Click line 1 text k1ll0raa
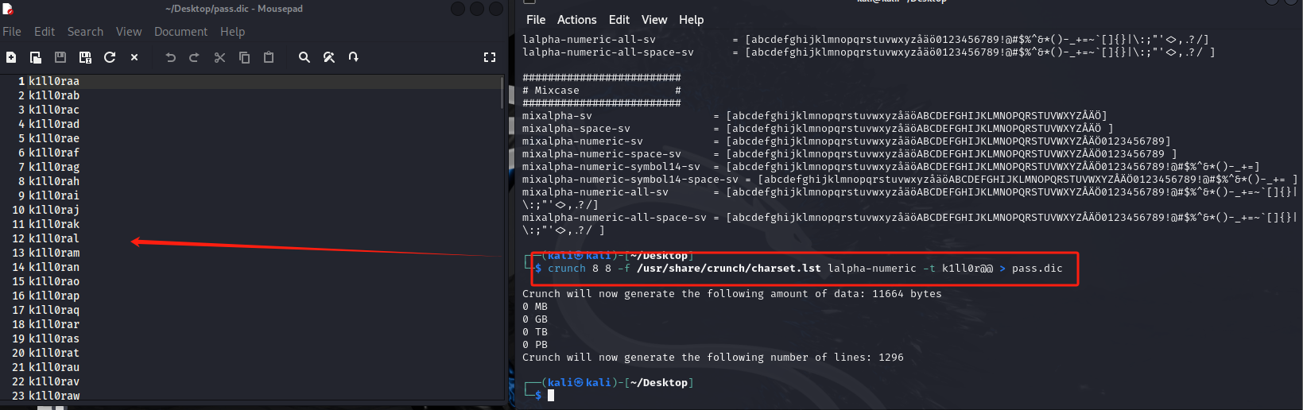Viewport: 1303px width, 410px height. (54, 81)
